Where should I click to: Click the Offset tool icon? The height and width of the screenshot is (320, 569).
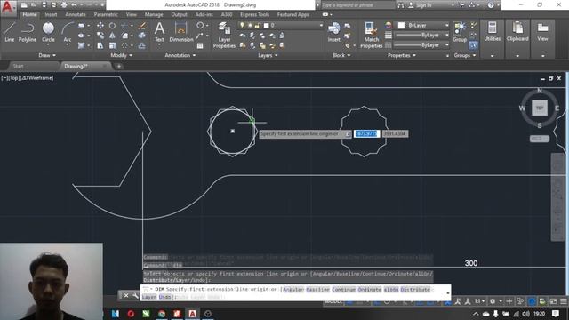click(142, 45)
